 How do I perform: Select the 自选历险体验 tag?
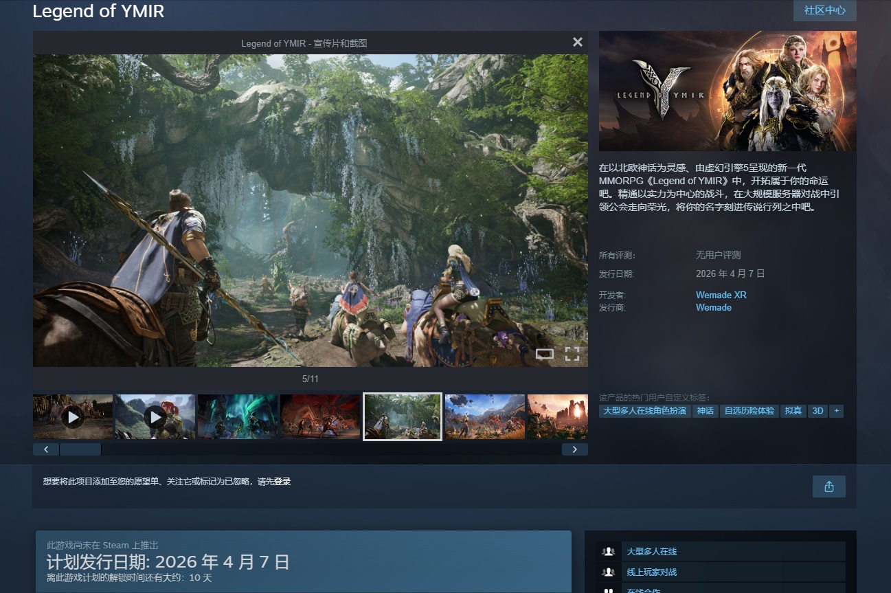click(x=749, y=411)
